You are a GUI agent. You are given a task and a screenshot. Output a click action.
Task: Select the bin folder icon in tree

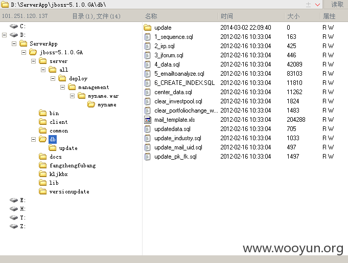[42, 113]
